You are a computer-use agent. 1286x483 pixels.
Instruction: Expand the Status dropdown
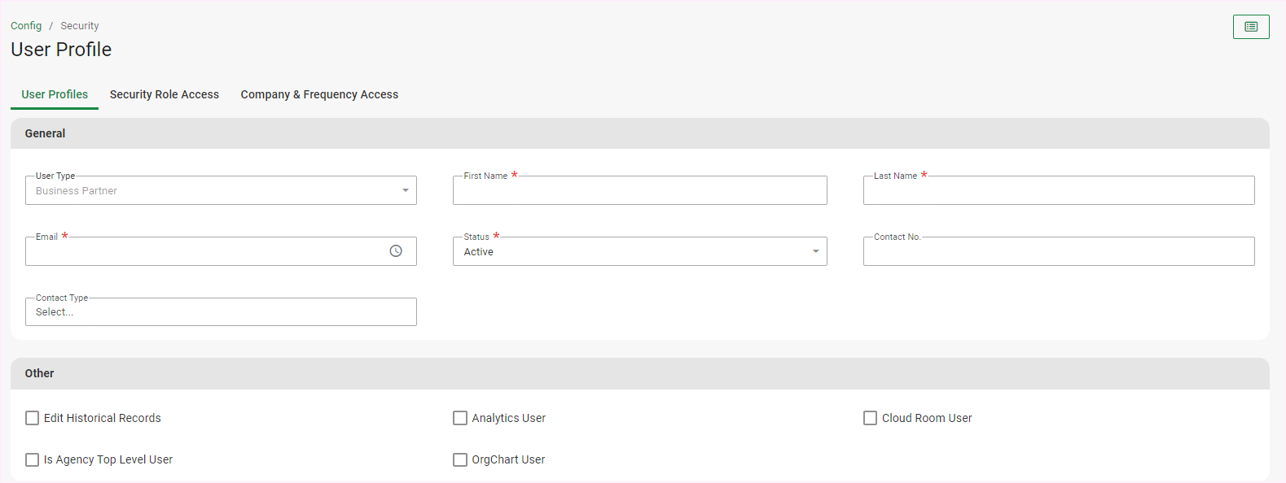point(815,251)
